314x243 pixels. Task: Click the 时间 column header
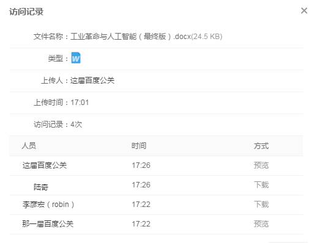[x=139, y=146]
